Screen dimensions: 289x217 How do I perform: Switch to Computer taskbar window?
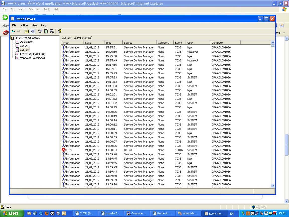[x=136, y=213]
